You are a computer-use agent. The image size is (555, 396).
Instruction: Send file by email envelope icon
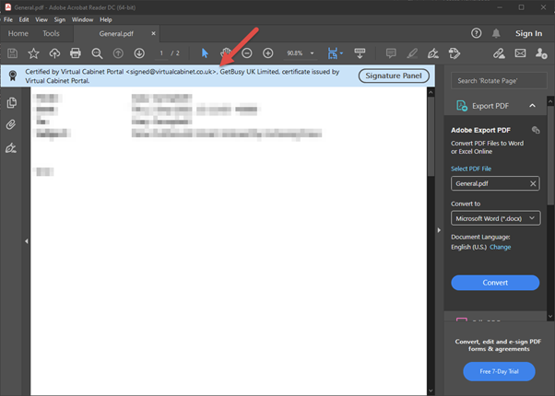(x=520, y=53)
